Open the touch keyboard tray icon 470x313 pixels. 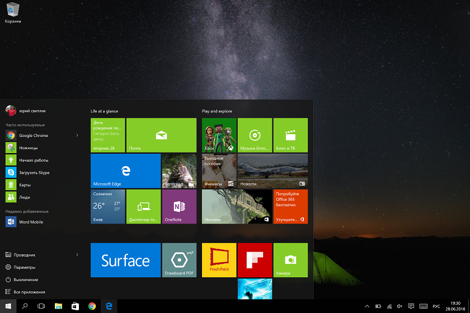[x=423, y=306]
